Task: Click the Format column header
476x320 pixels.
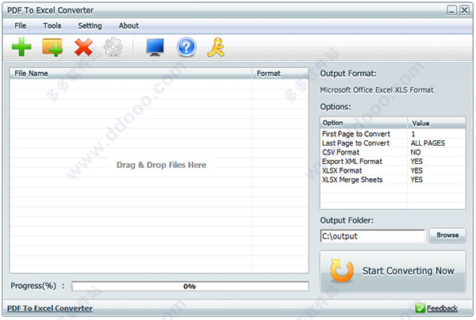Action: (x=280, y=74)
